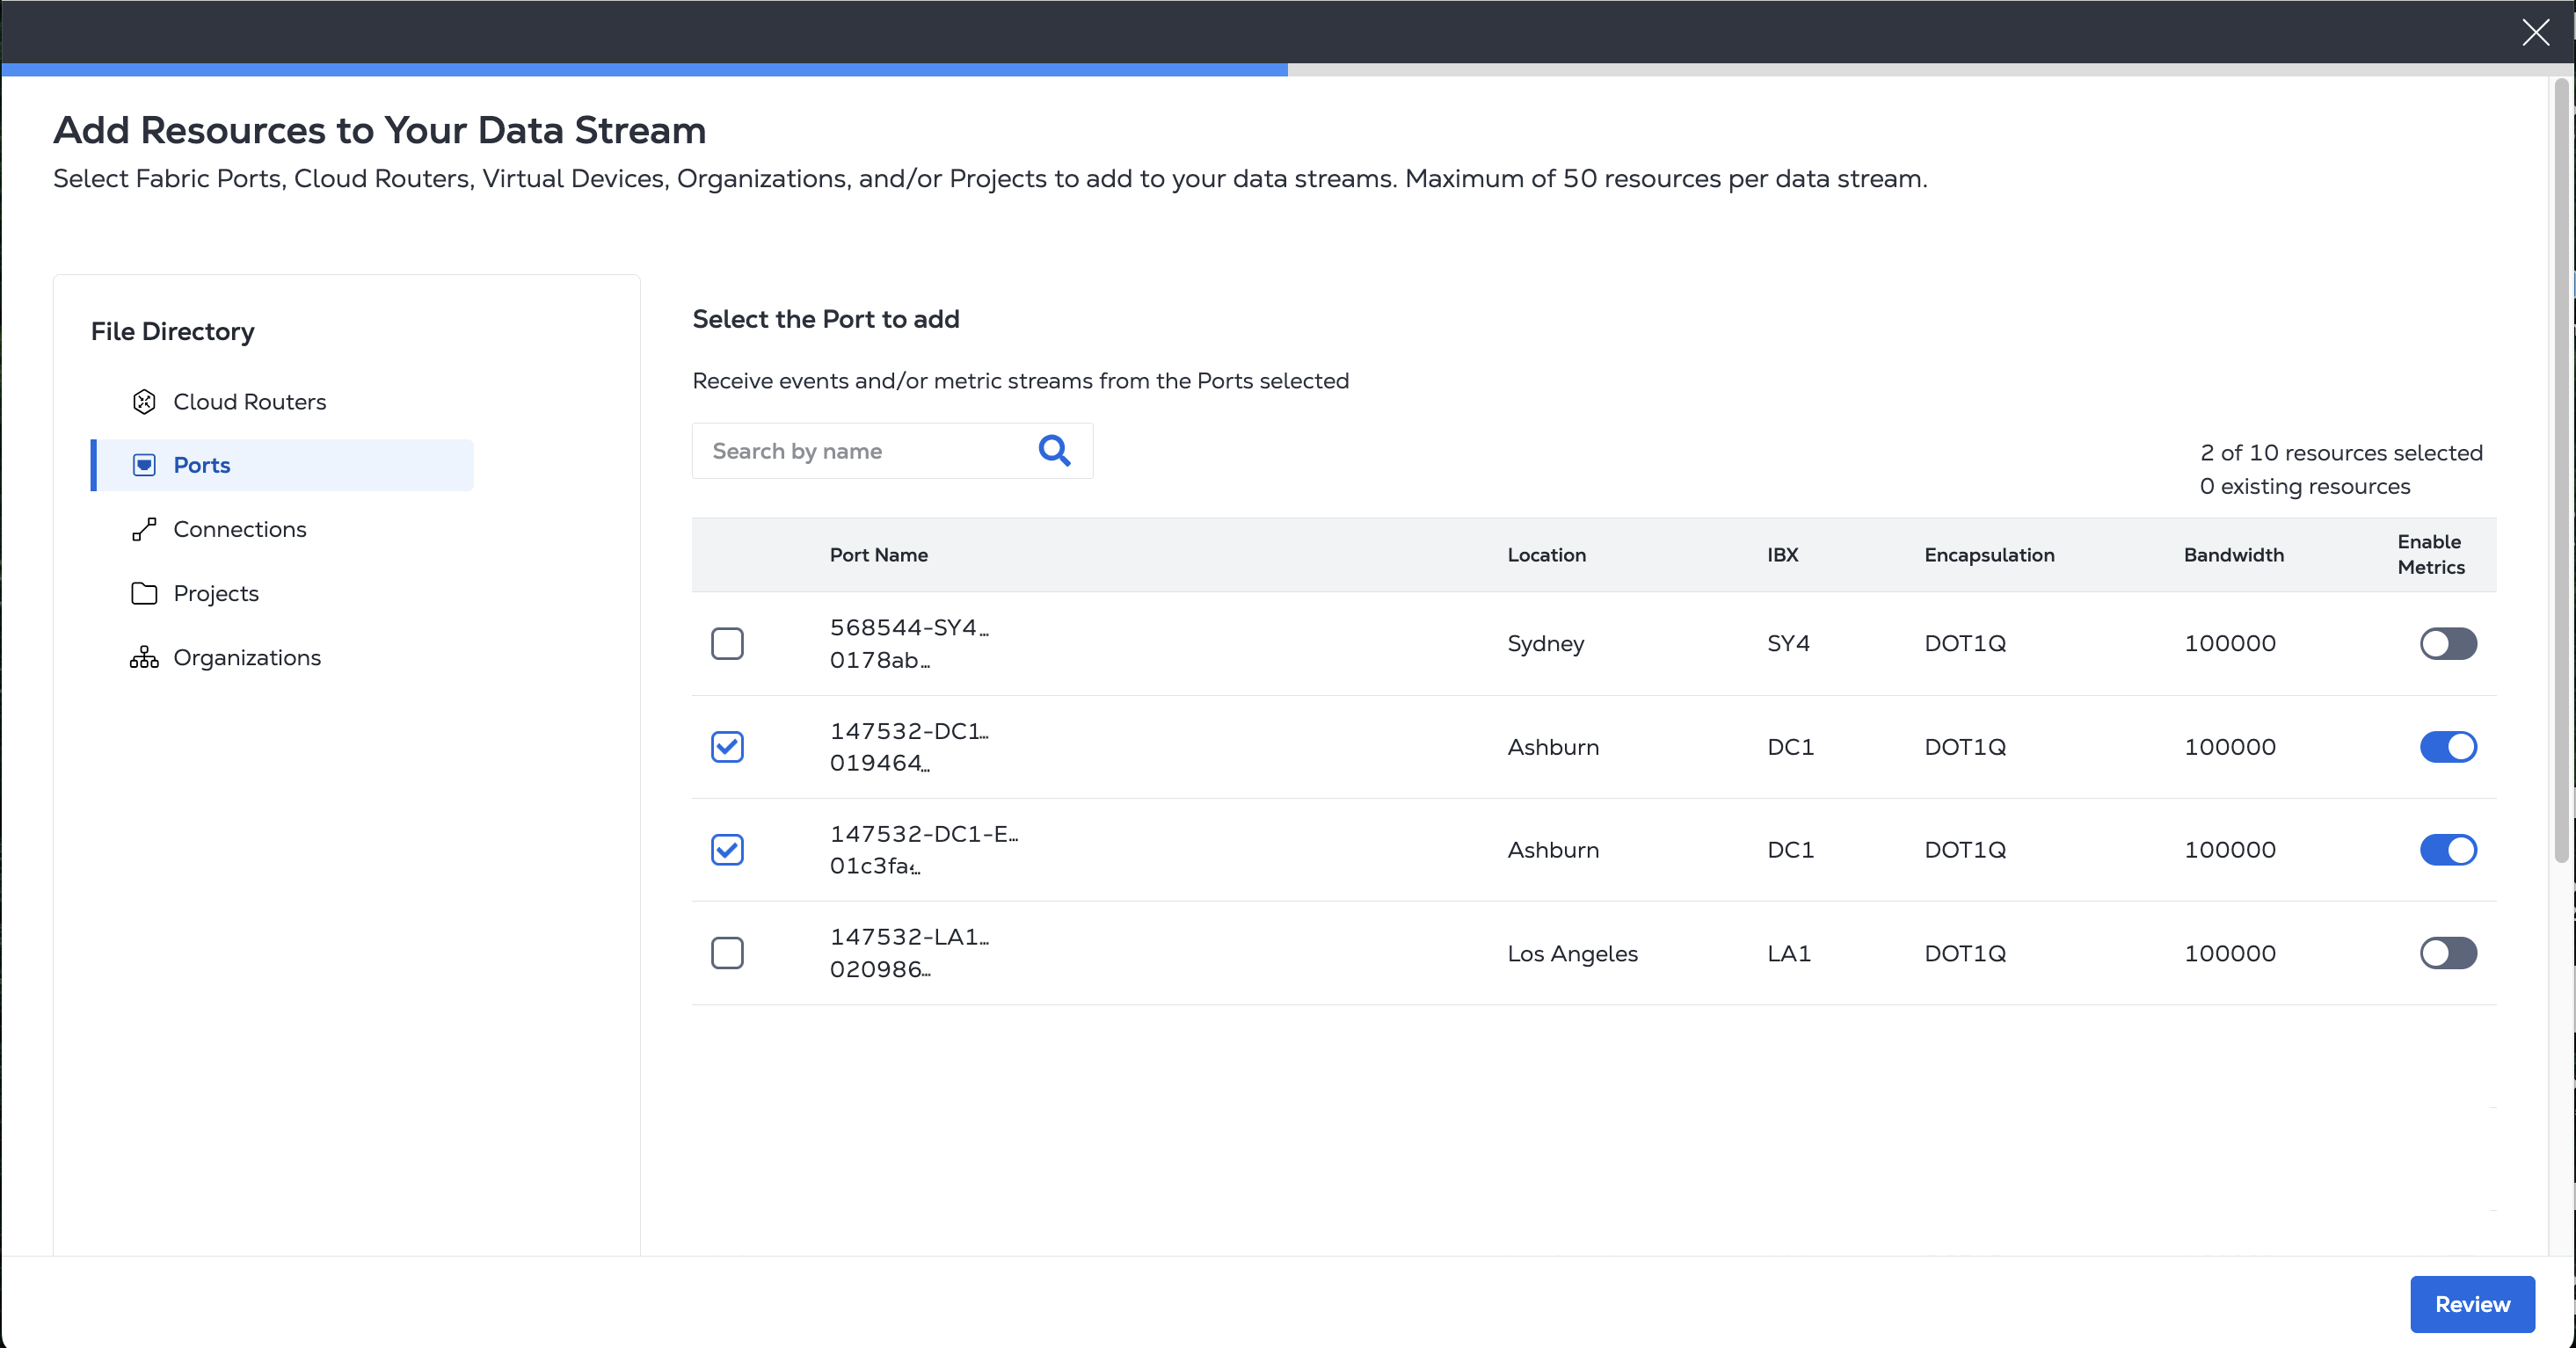Disable metrics for 147532-DC1-E 01c3fa port
The height and width of the screenshot is (1348, 2576).
[x=2448, y=850]
